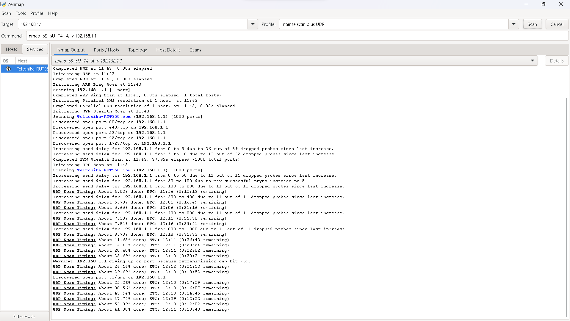Viewport: 570px width, 321px height.
Task: Select the Ports / Hosts tab
Action: [106, 50]
